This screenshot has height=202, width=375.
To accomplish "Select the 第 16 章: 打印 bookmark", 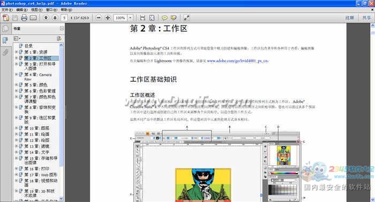I will (36, 169).
